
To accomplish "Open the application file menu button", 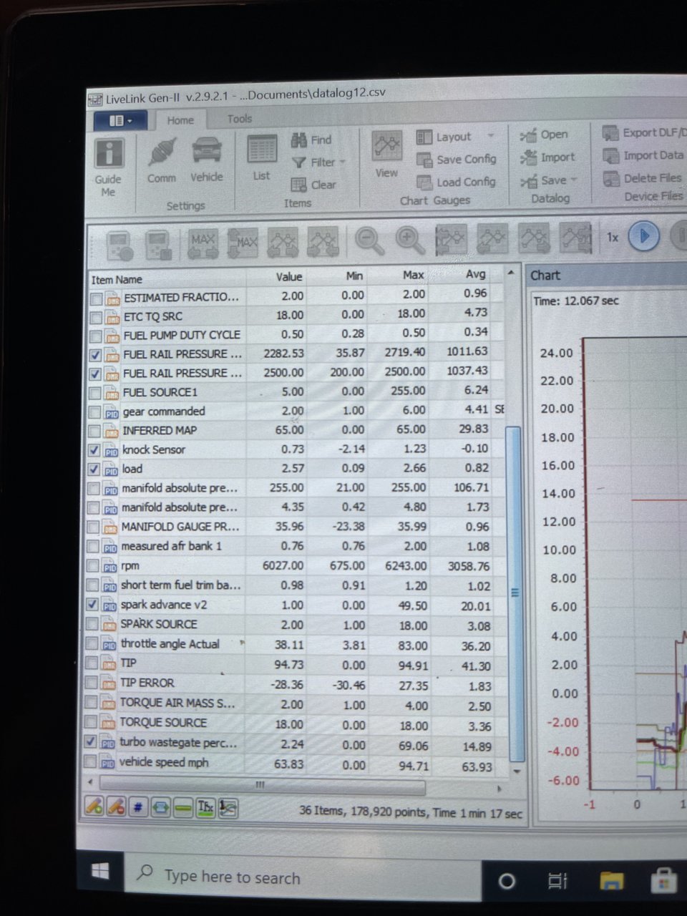I will (x=120, y=121).
